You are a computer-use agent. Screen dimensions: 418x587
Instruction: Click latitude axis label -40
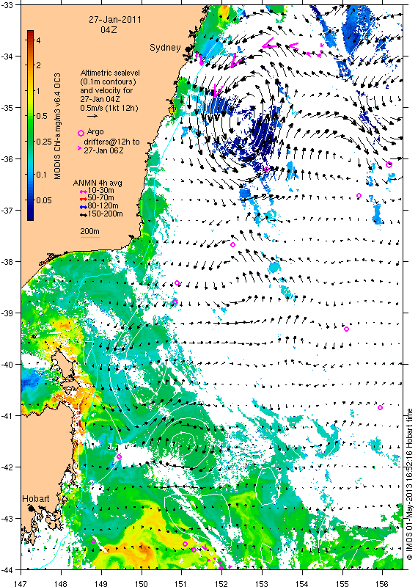[x=7, y=364]
